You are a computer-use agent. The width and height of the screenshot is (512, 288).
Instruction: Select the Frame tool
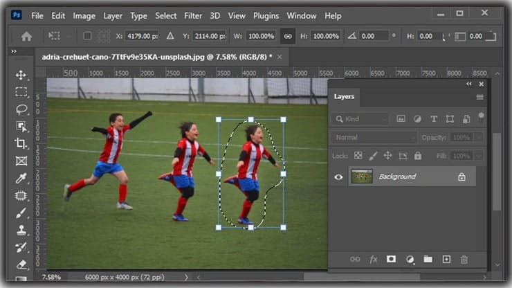tap(21, 161)
